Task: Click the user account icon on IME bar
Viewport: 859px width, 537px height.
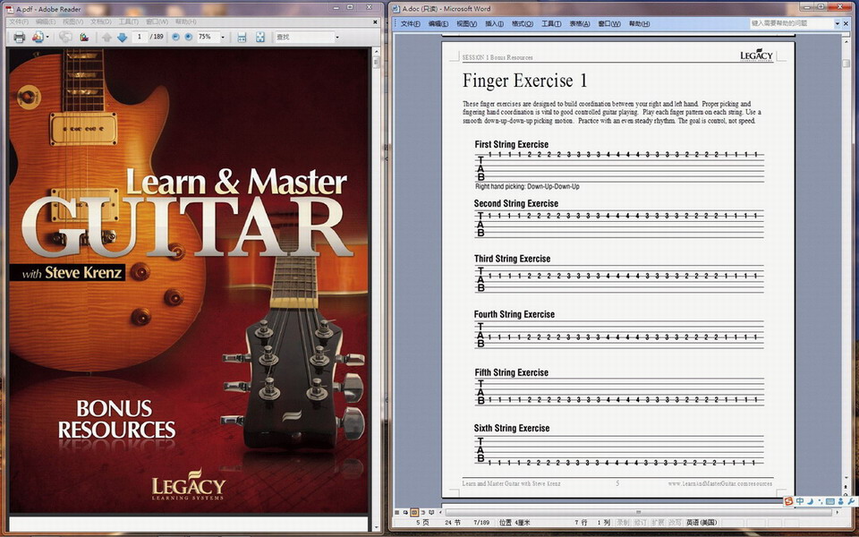Action: (840, 501)
